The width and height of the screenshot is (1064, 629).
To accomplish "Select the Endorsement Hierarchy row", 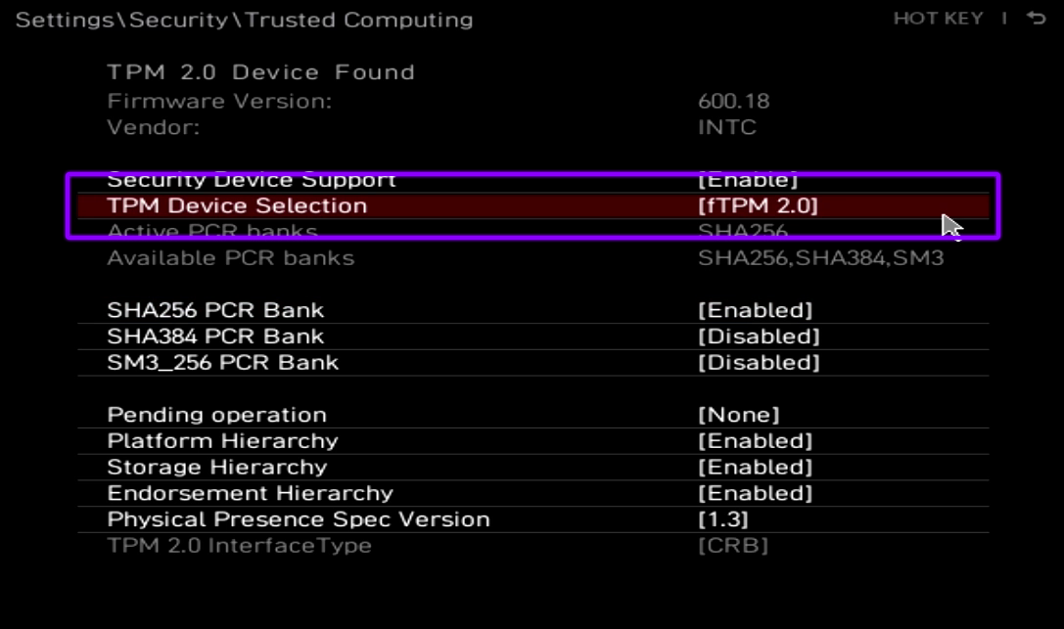I will click(x=250, y=494).
